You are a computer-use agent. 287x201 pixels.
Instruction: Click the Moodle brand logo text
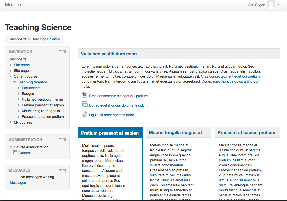tap(13, 5)
